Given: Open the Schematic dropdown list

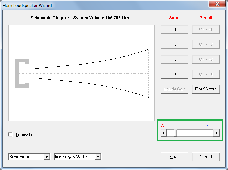Looking at the screenshot, I should coord(47,157).
